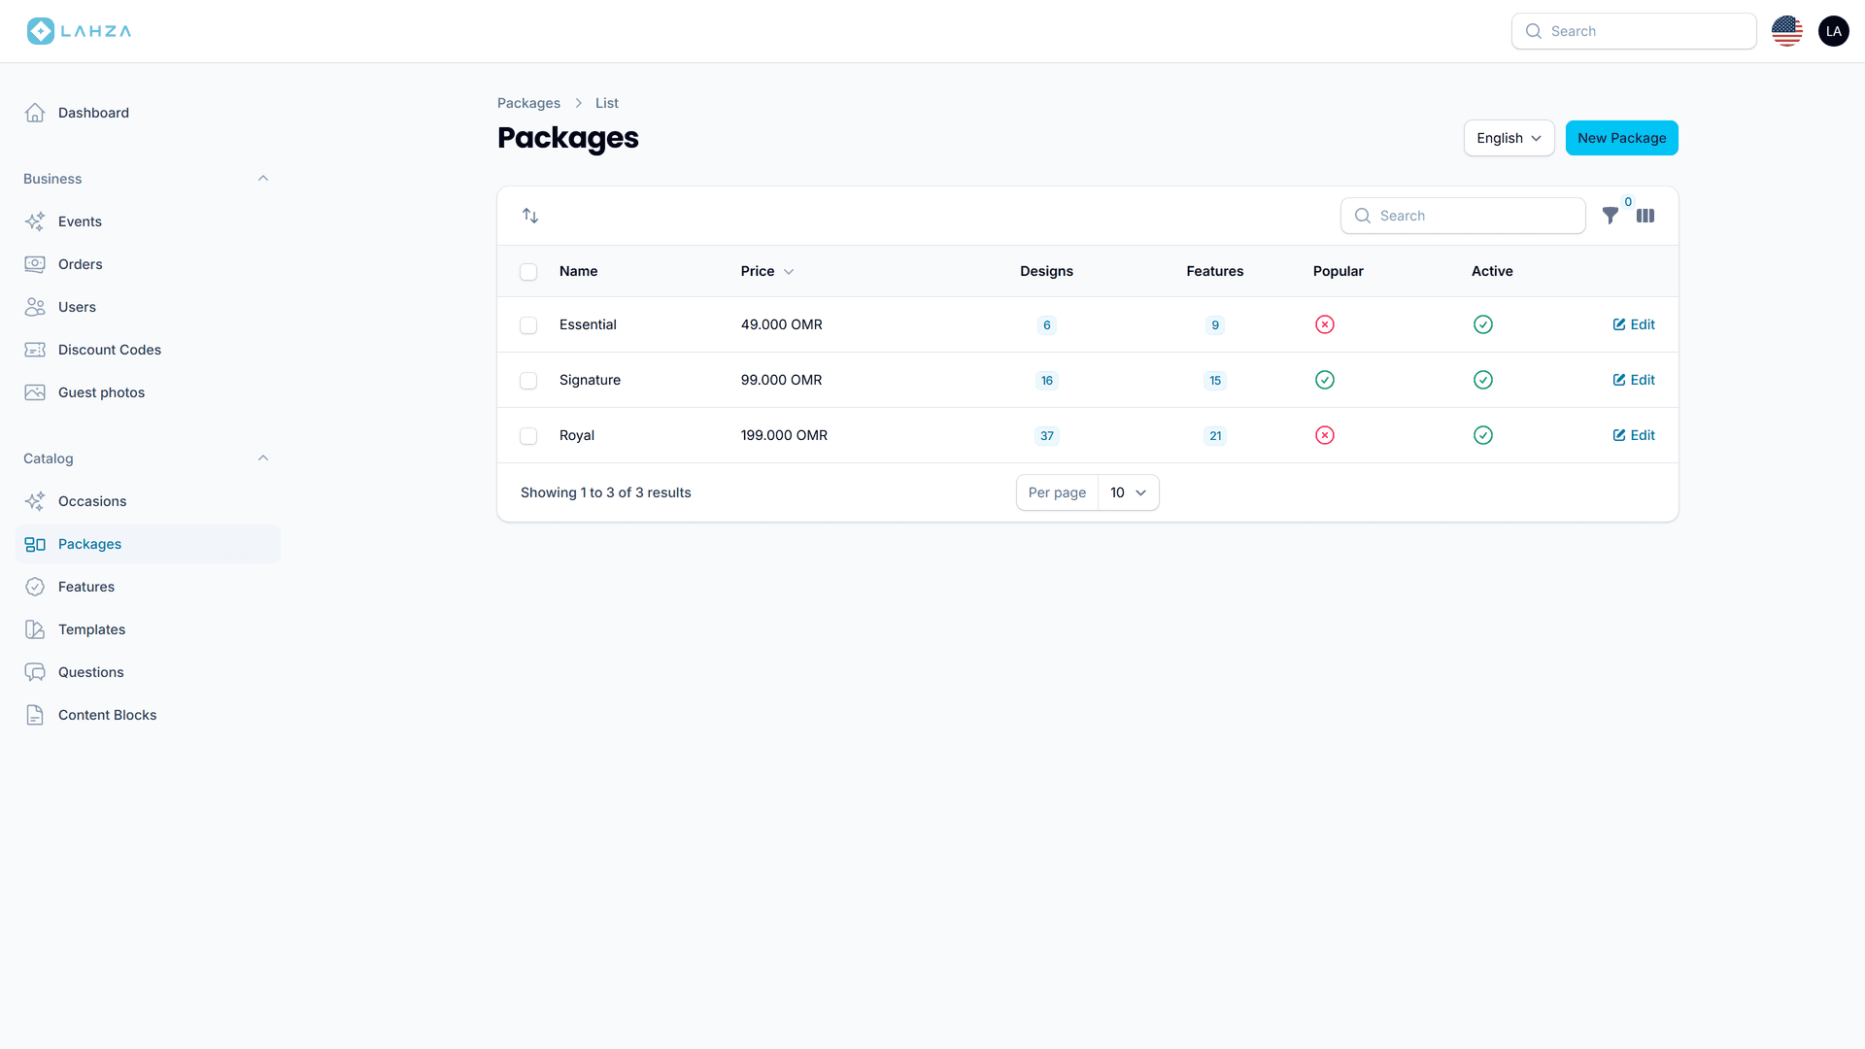
Task: Click Royal row Popular red cross icon
Action: point(1325,435)
